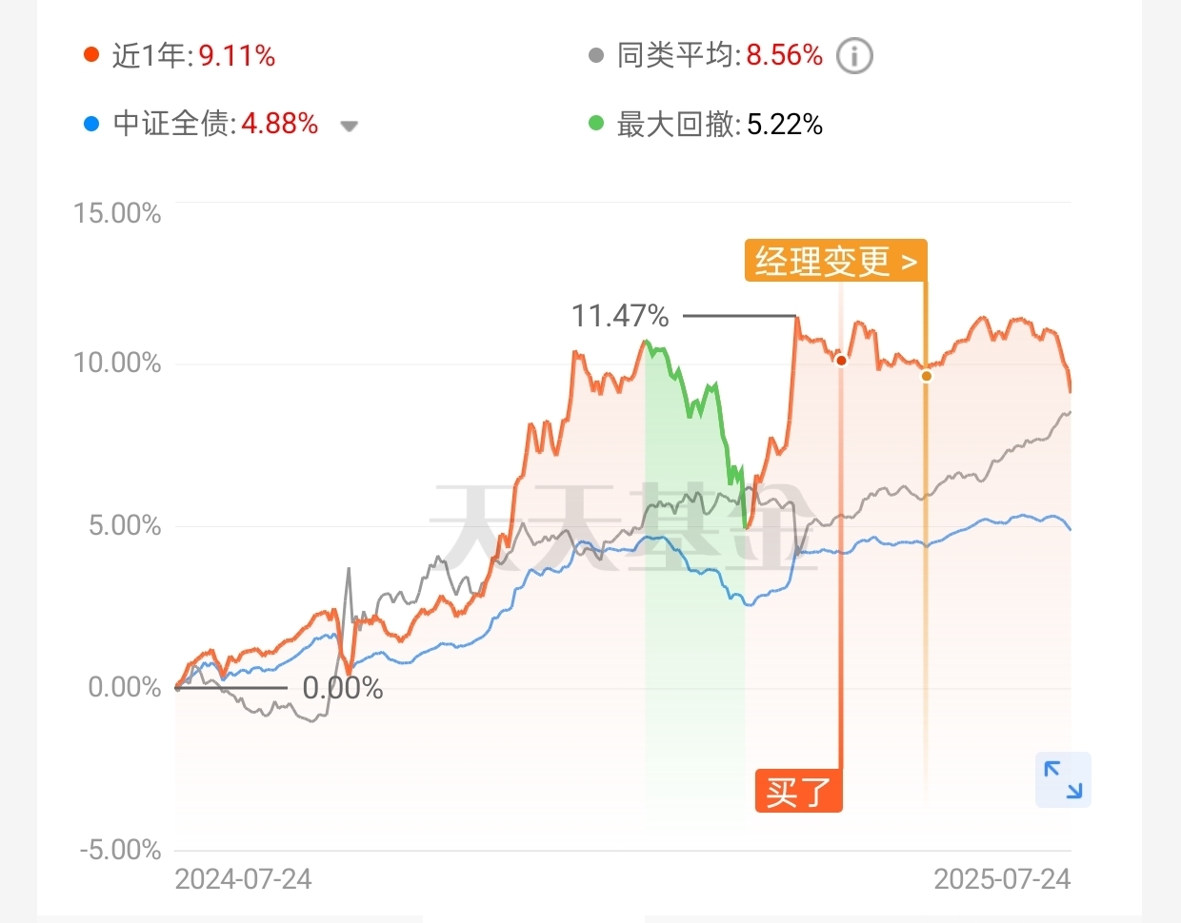Toggle the 同类平均 8.56% series label
Screen dimensions: 1181x923
(719, 56)
